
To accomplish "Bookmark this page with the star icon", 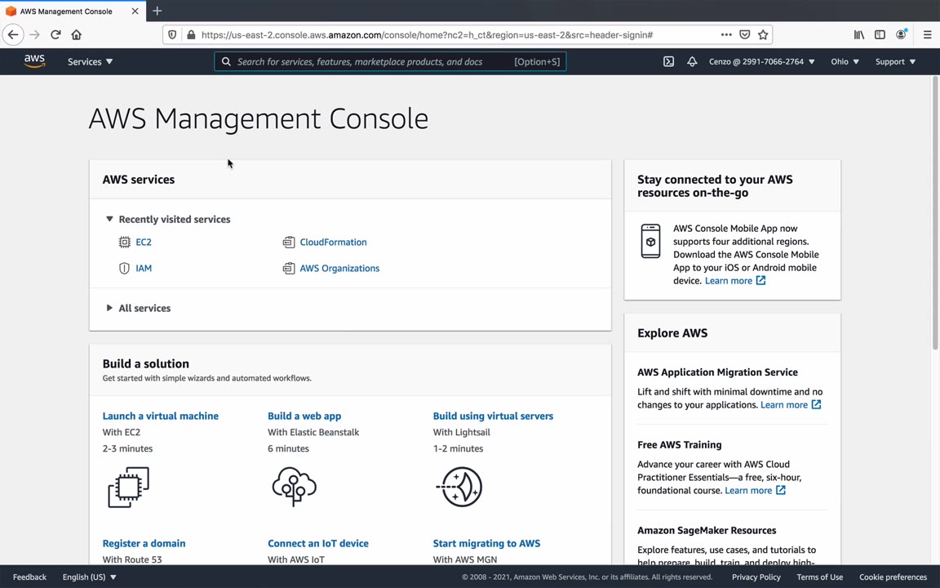I will [x=763, y=35].
